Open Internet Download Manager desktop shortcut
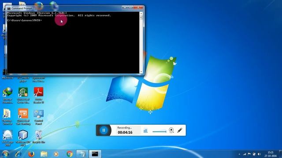Image resolution: width=282 pixels, height=158 pixels. click(x=7, y=95)
